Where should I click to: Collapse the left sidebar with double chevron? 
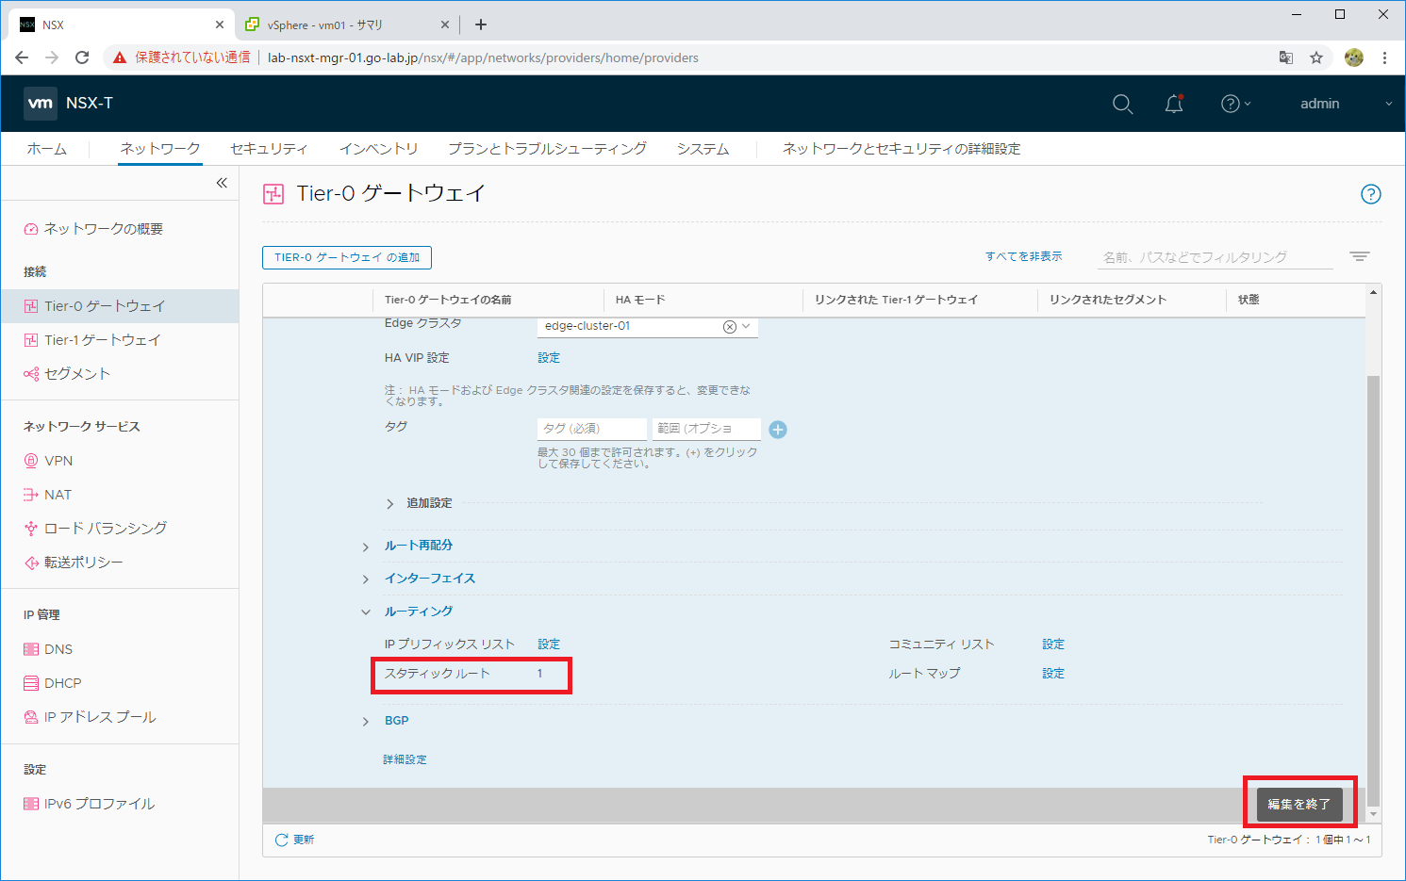pyautogui.click(x=222, y=183)
